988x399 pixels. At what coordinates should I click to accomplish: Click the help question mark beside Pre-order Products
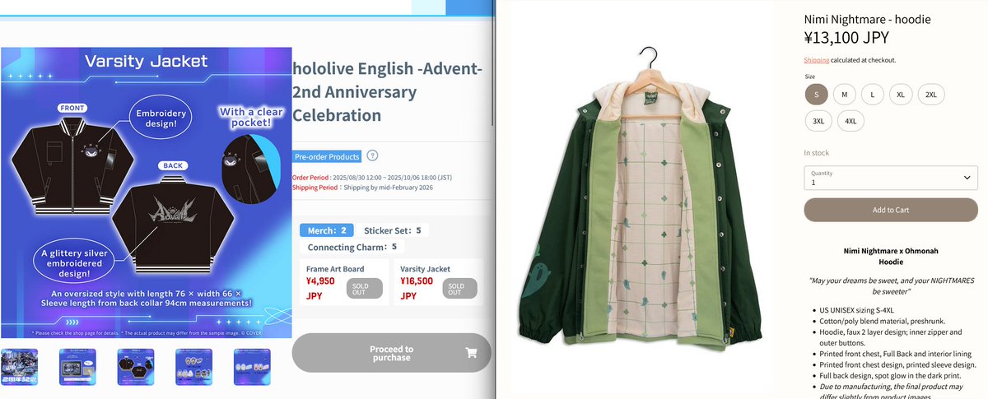point(372,155)
